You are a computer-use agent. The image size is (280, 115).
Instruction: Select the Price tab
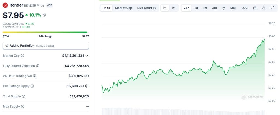[106, 8]
